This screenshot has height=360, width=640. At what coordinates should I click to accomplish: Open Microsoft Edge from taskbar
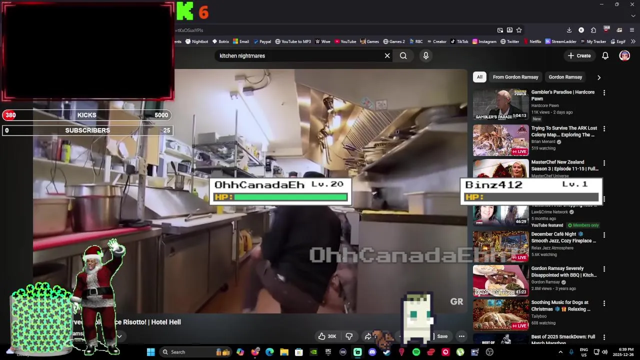(269, 352)
